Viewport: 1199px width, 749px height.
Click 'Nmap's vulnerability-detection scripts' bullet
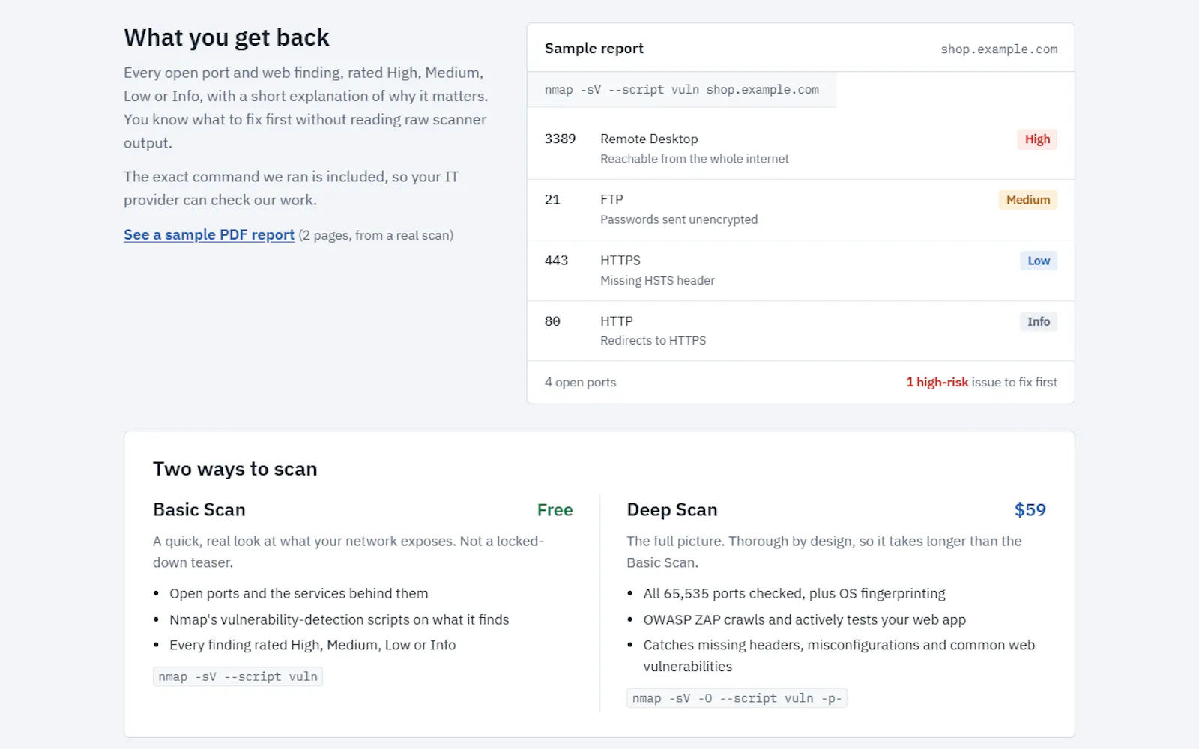pos(339,620)
